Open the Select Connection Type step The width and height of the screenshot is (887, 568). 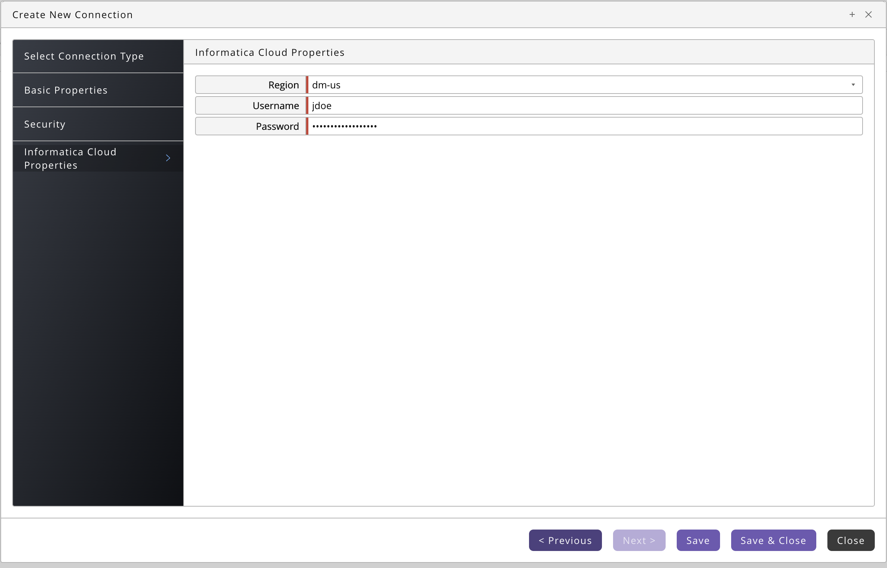coord(98,56)
